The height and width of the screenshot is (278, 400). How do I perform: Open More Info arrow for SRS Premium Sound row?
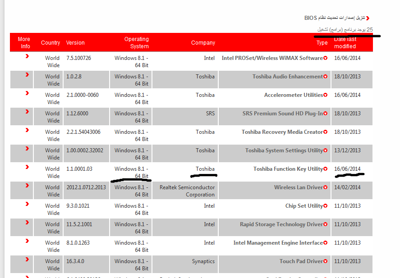(x=27, y=112)
